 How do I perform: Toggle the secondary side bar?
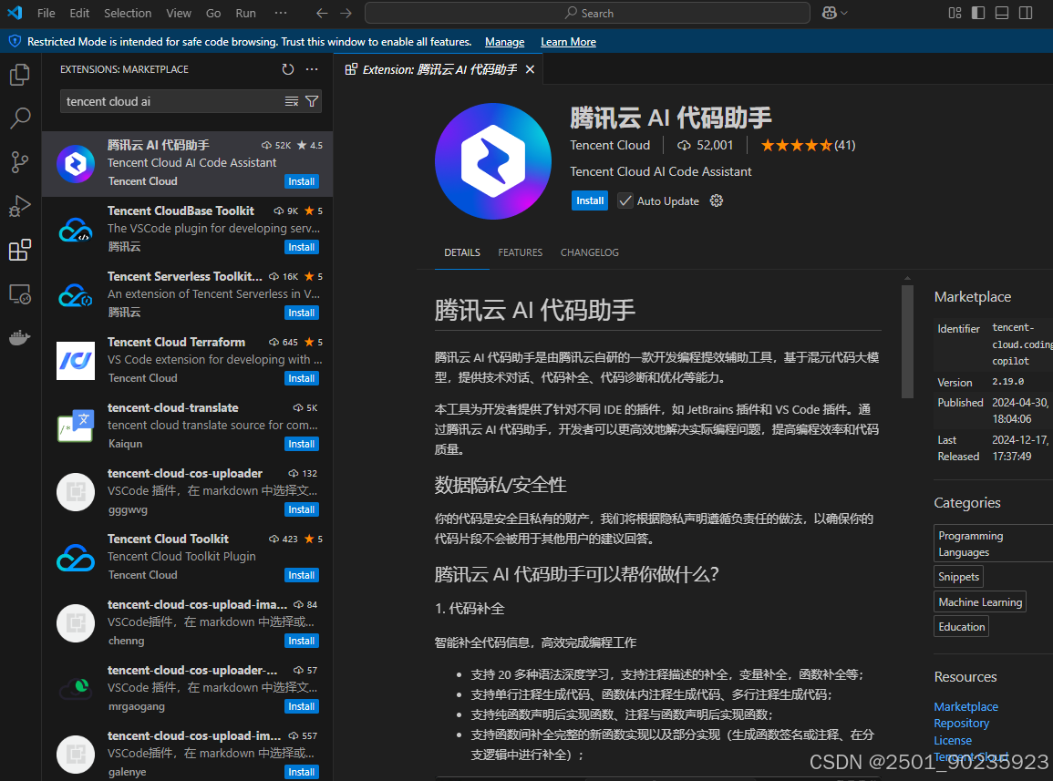(x=1026, y=13)
